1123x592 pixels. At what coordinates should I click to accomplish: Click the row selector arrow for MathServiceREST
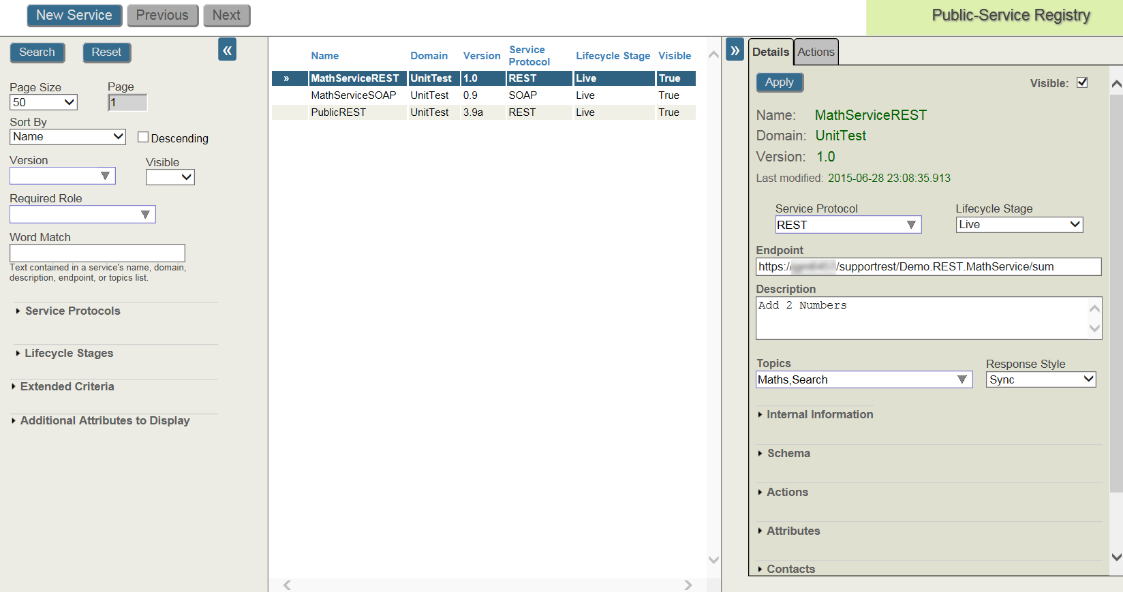pos(286,78)
